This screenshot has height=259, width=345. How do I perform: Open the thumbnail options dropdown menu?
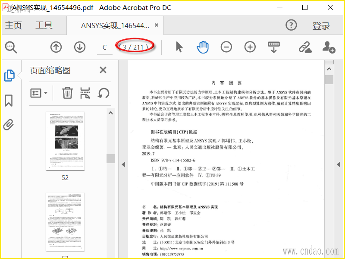[x=39, y=93]
